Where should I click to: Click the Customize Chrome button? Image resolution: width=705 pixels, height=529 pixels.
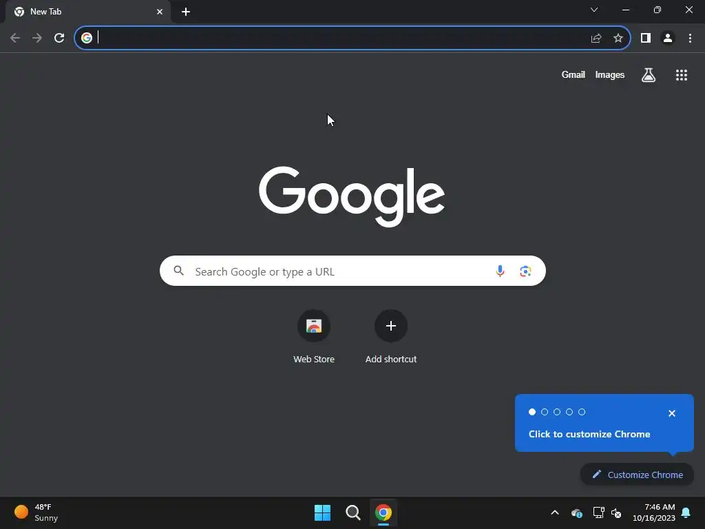click(x=637, y=475)
